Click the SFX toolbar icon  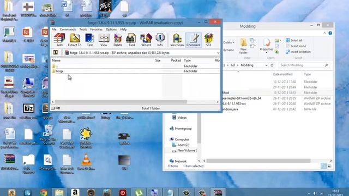[208, 40]
